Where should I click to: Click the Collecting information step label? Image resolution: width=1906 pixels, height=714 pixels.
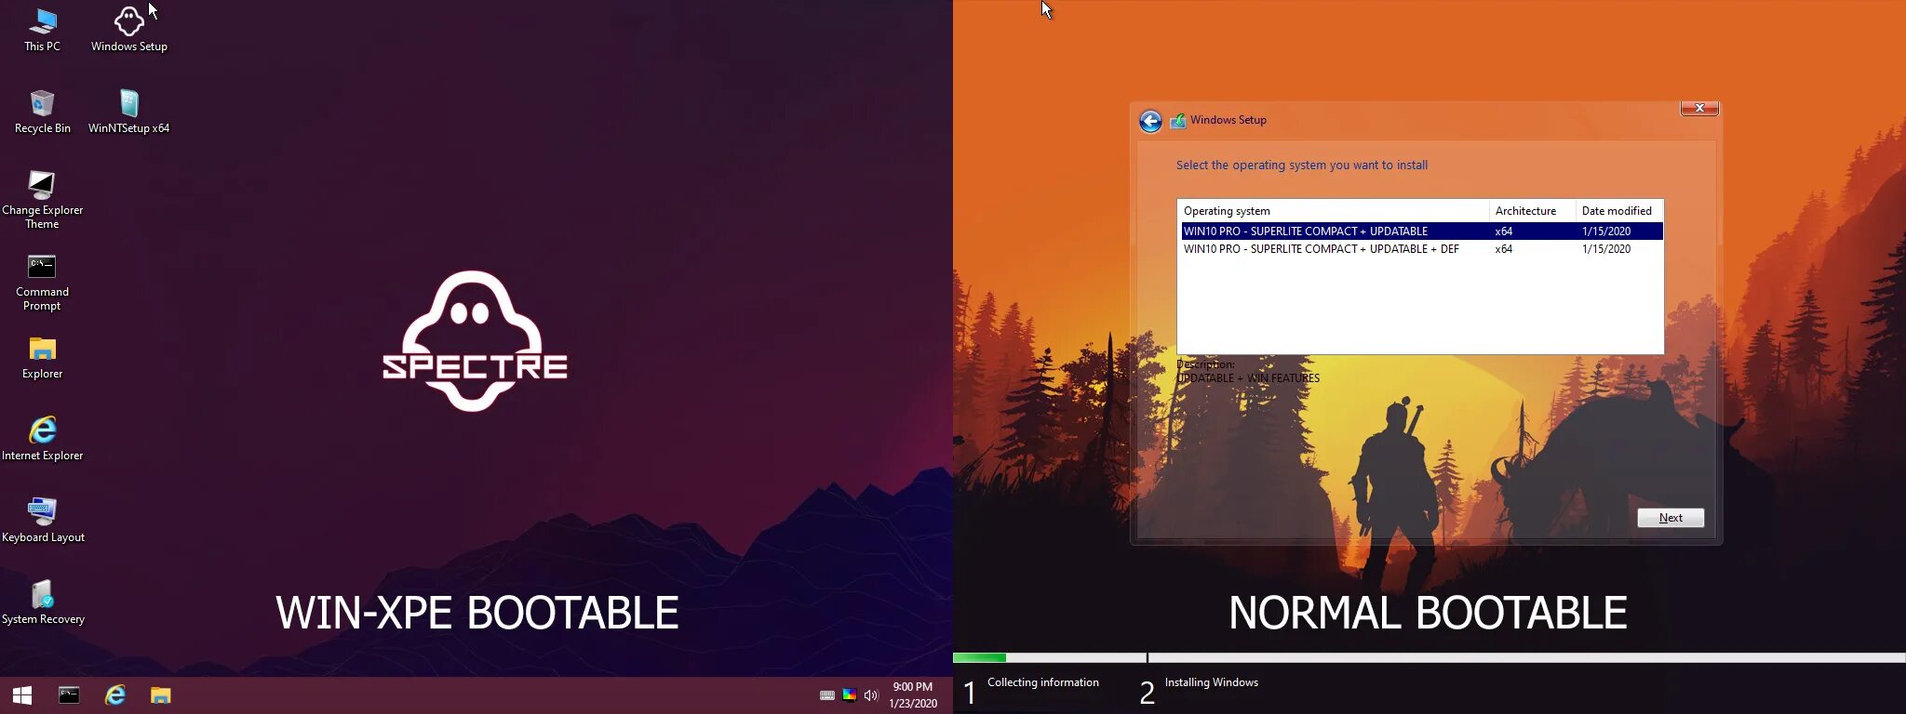pyautogui.click(x=1043, y=682)
